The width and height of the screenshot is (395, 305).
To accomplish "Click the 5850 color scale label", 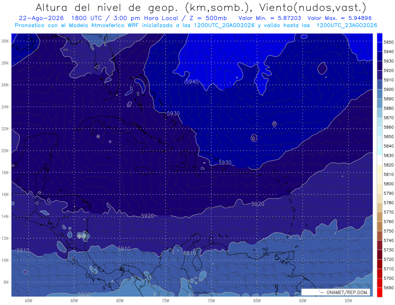I will (388, 137).
